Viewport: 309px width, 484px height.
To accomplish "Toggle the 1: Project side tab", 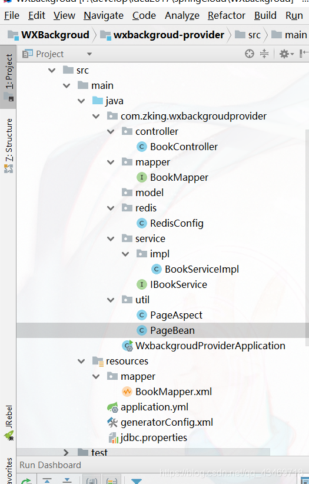I will tap(8, 77).
